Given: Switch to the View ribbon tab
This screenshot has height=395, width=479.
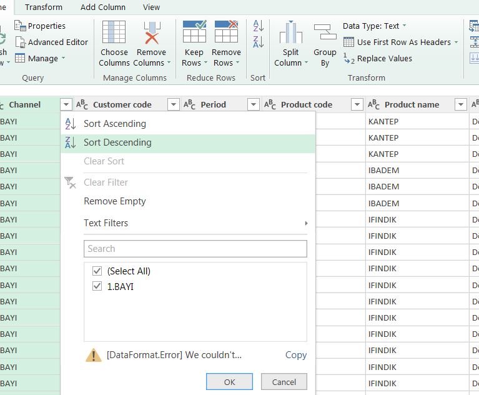Looking at the screenshot, I should 151,7.
